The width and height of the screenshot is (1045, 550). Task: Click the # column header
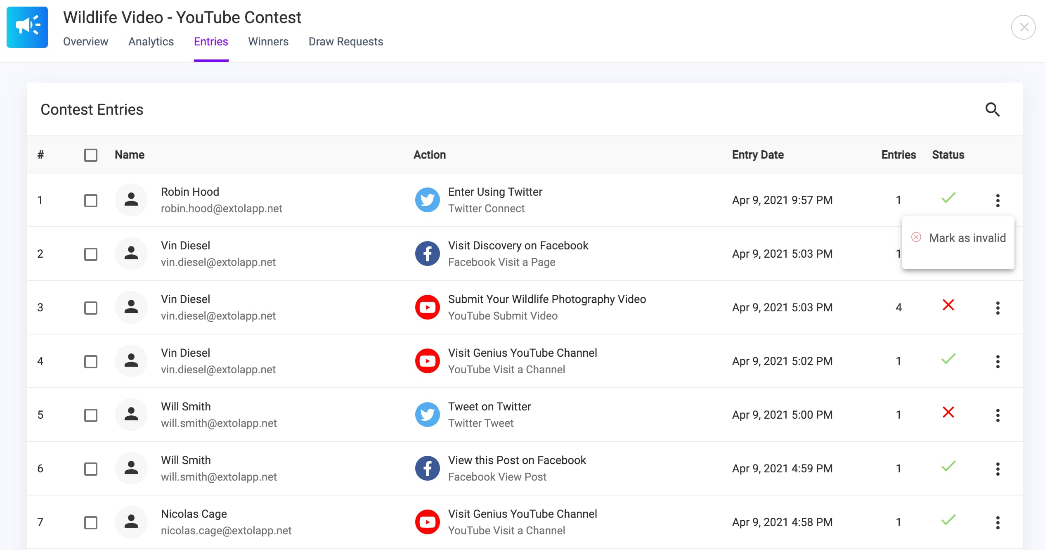40,155
